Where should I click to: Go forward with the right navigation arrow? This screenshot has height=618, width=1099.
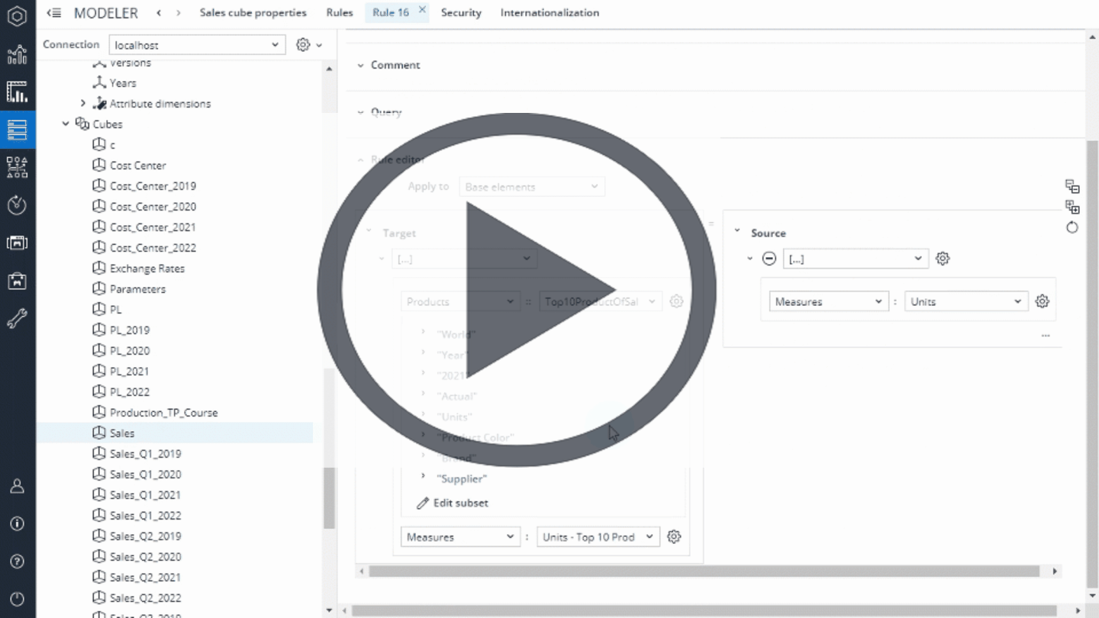coord(179,13)
